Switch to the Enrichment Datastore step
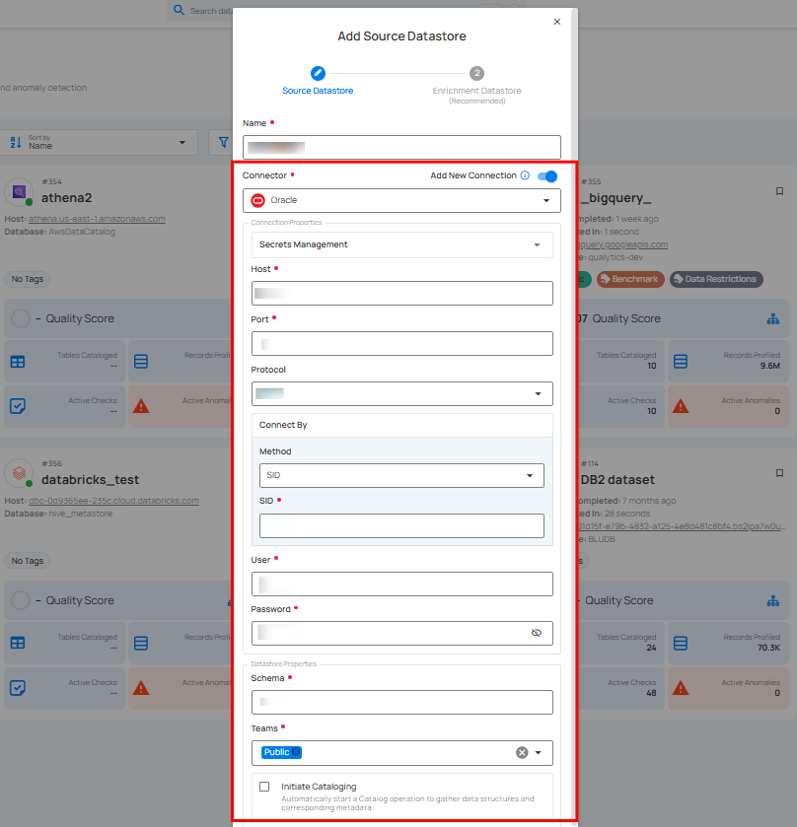 click(476, 73)
